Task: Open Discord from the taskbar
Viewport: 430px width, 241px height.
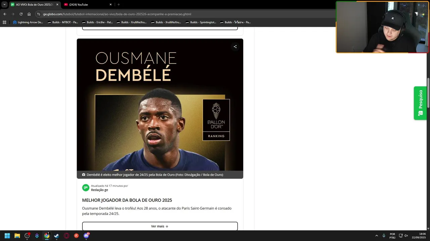Action: [86, 236]
